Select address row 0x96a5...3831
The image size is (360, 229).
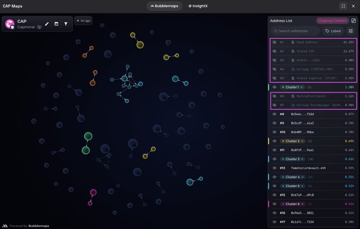pos(313,213)
